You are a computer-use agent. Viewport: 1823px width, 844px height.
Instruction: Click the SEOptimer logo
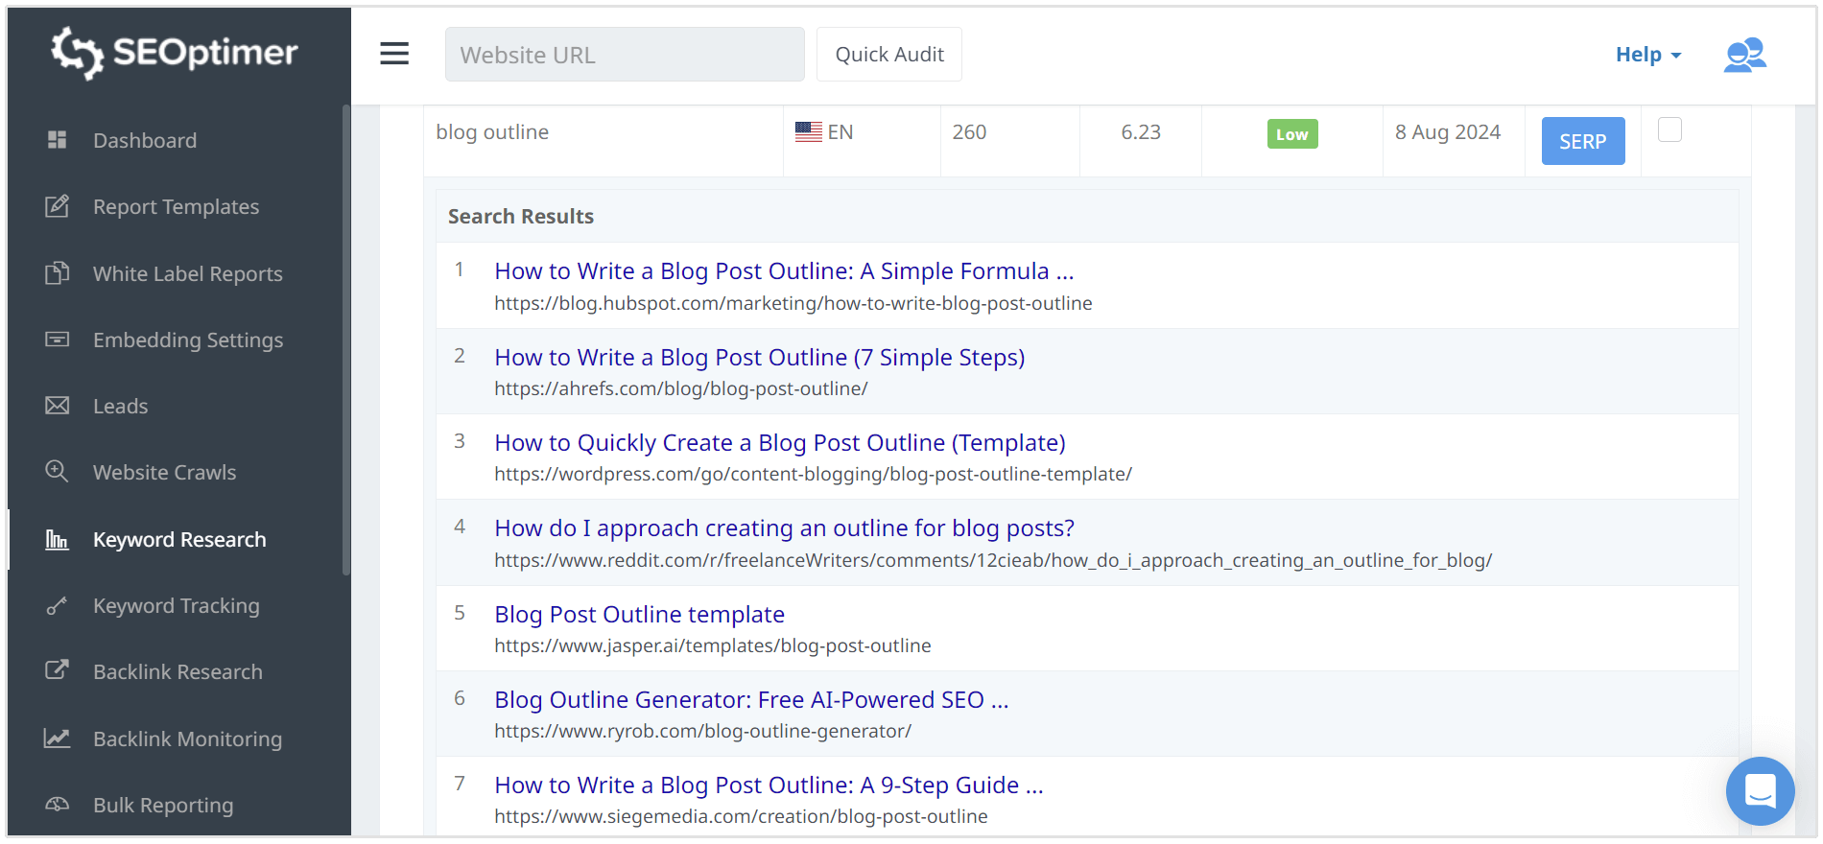coord(175,53)
